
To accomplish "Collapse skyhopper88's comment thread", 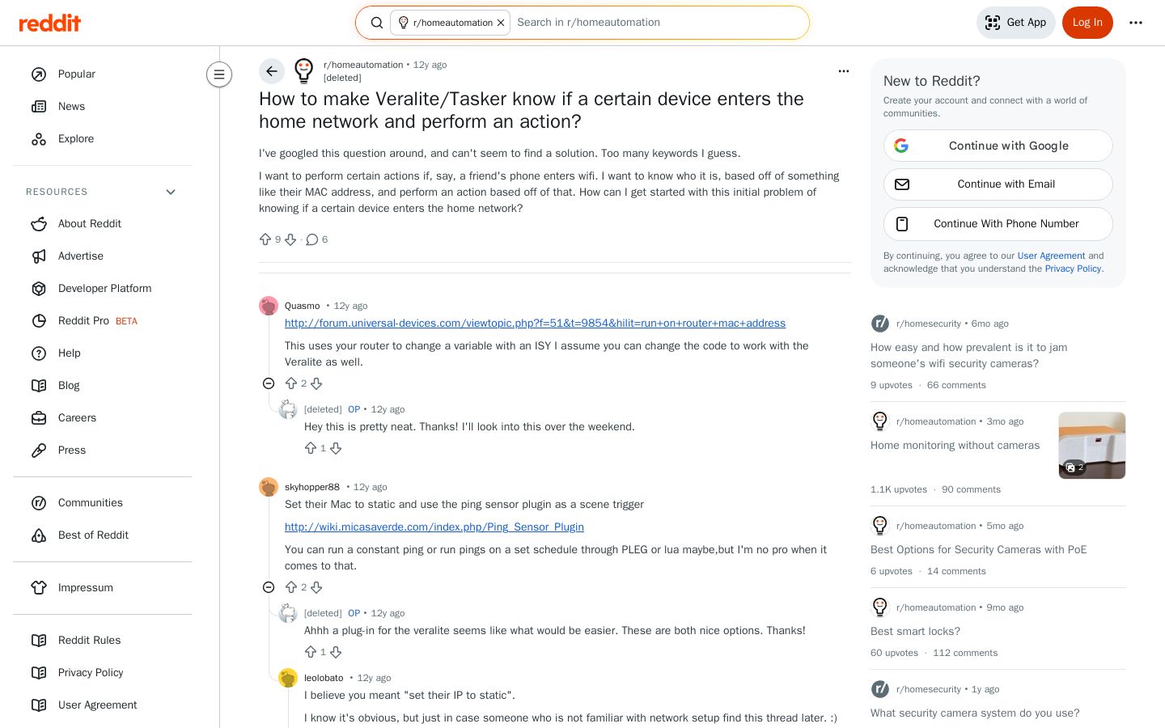I will [x=269, y=587].
